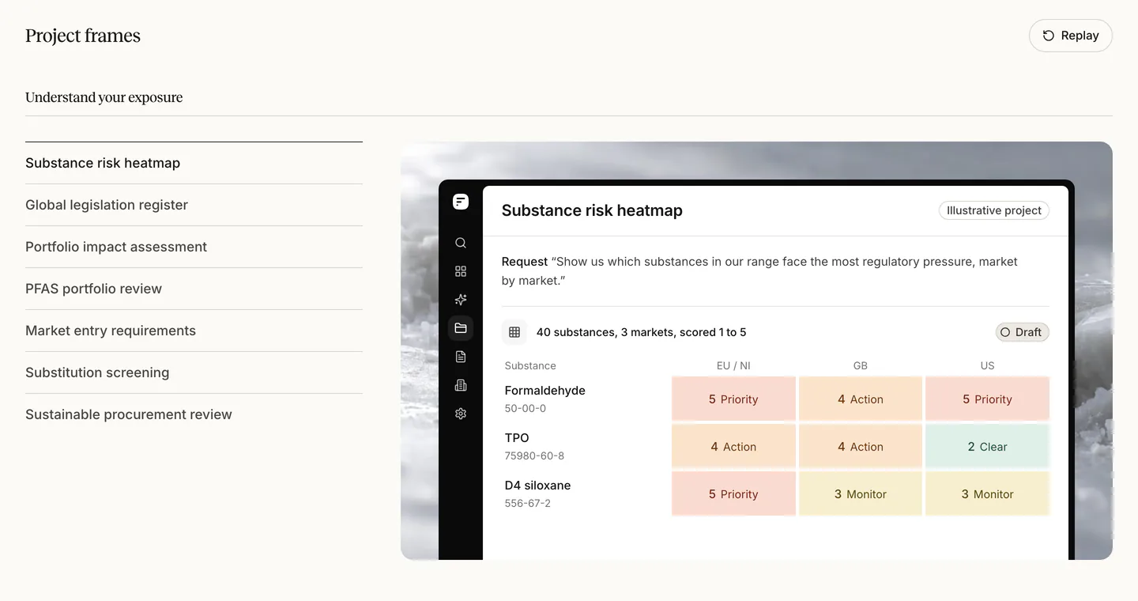Switch to Global legislation register

(194, 205)
